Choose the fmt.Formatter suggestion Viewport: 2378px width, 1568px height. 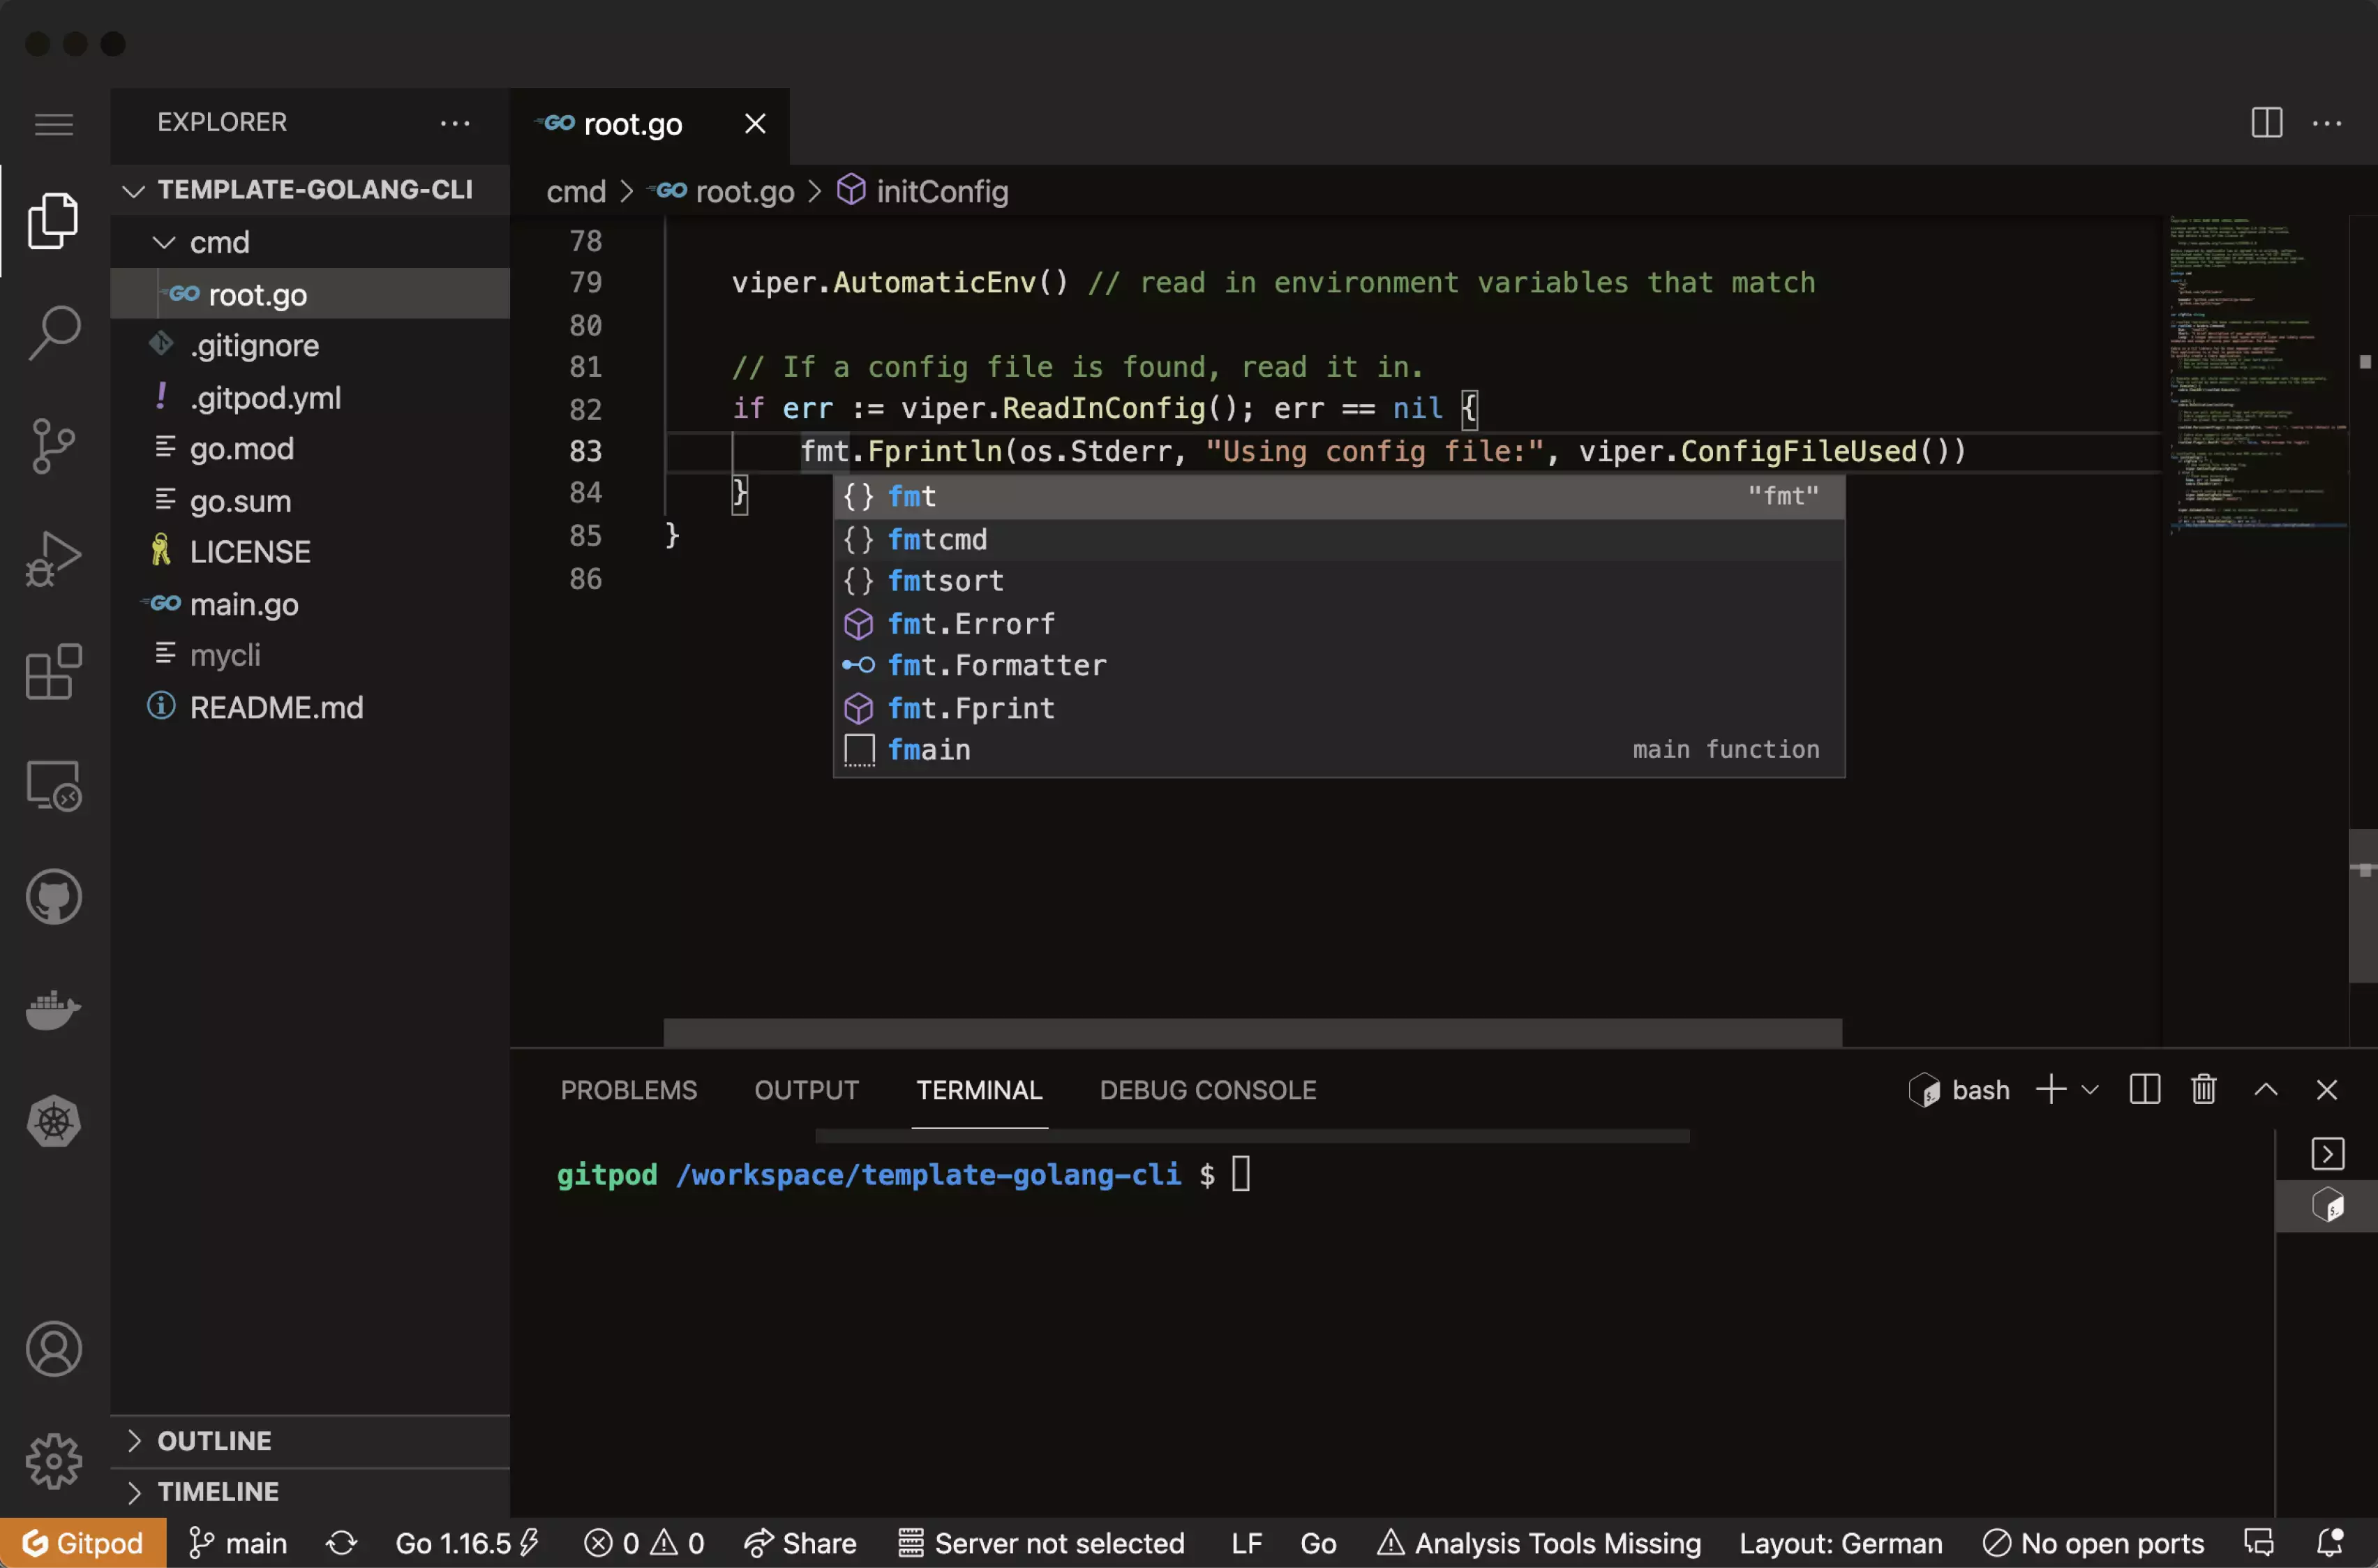pyautogui.click(x=1338, y=665)
